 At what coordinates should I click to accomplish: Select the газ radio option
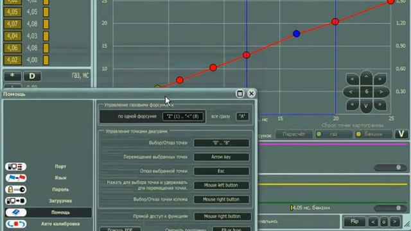click(333, 134)
